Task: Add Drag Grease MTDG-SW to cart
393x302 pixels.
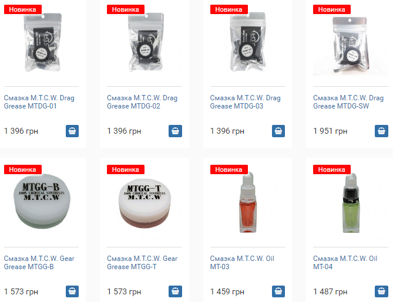Action: click(x=381, y=131)
